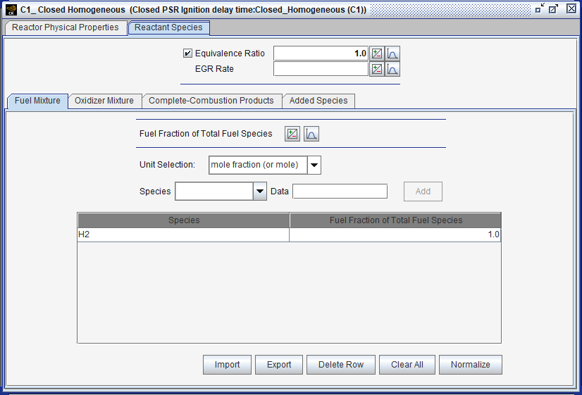This screenshot has width=582, height=395.
Task: Switch to the Oxidizer Mixture tab
Action: click(x=104, y=101)
